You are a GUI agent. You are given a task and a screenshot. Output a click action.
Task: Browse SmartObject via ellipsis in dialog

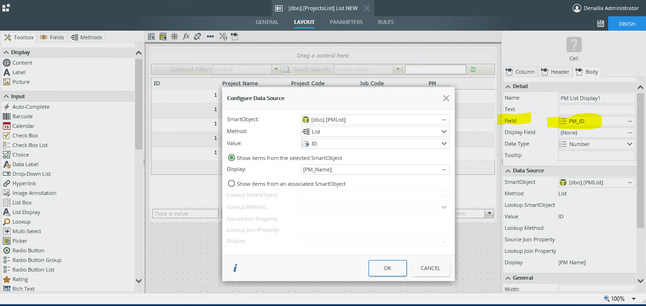444,120
